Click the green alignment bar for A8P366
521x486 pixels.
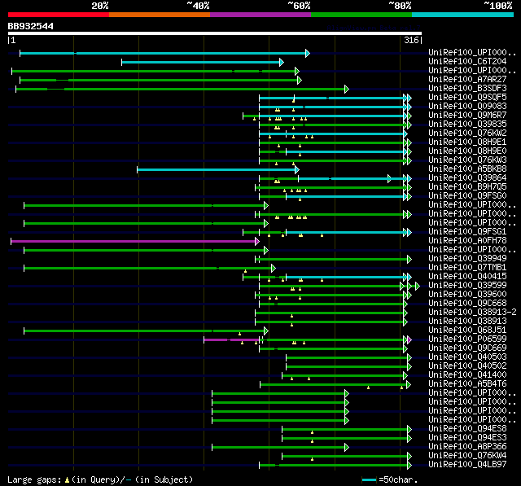pyautogui.click(x=280, y=448)
